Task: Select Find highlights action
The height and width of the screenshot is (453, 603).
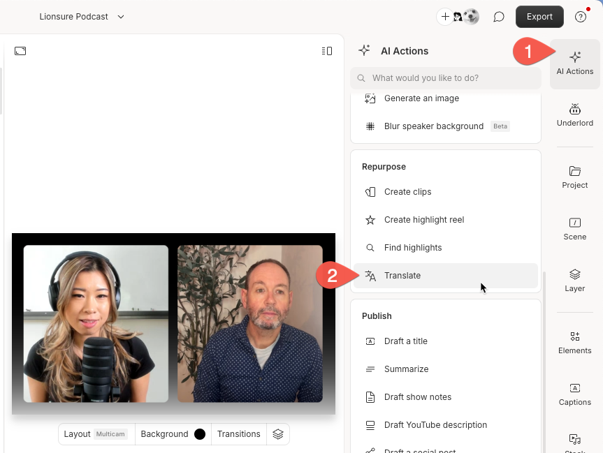Action: coord(445,248)
